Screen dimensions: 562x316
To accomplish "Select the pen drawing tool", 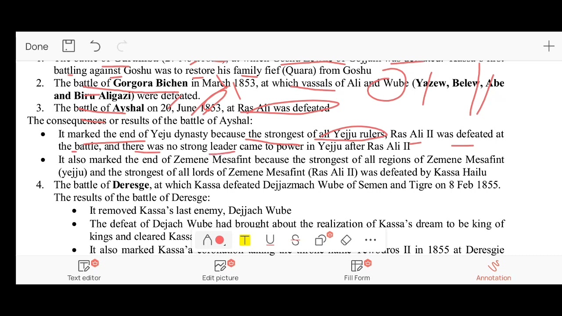I will [208, 240].
